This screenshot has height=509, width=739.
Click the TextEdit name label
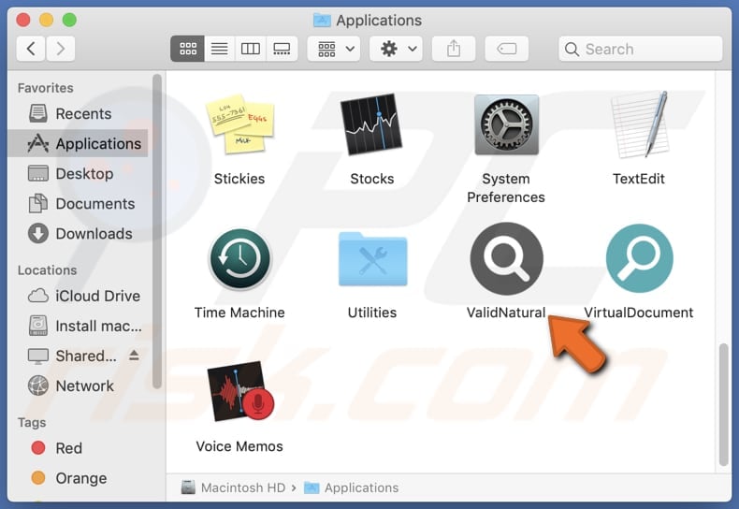point(639,179)
